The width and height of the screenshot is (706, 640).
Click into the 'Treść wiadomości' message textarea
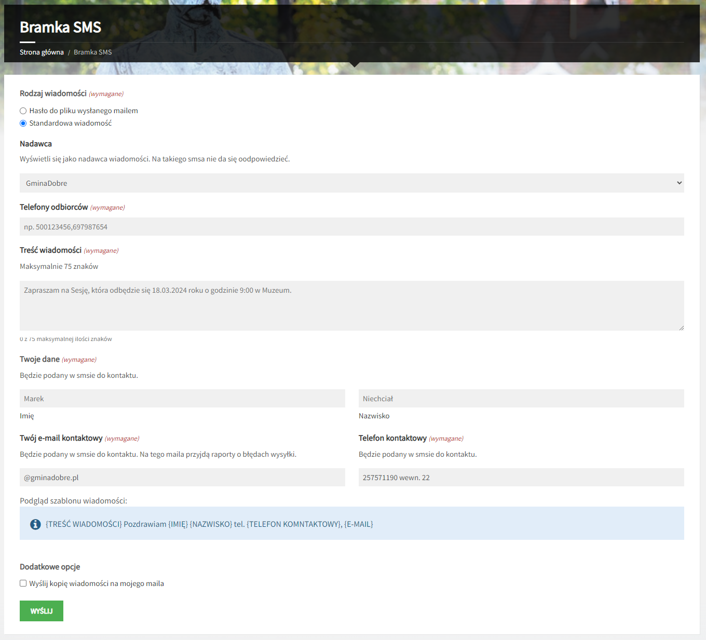pos(351,306)
